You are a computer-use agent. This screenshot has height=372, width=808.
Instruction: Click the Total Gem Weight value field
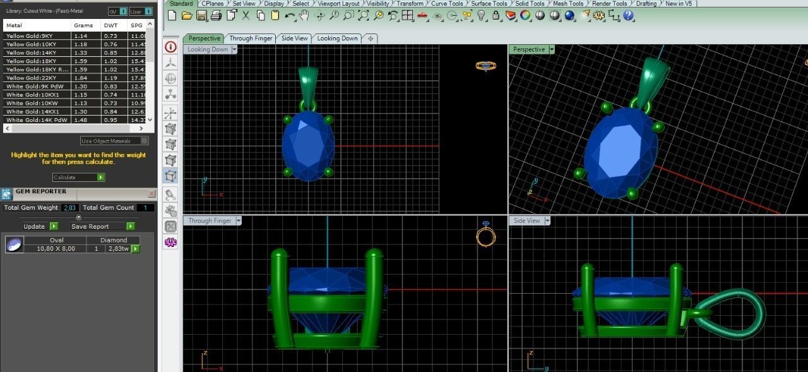pos(69,207)
